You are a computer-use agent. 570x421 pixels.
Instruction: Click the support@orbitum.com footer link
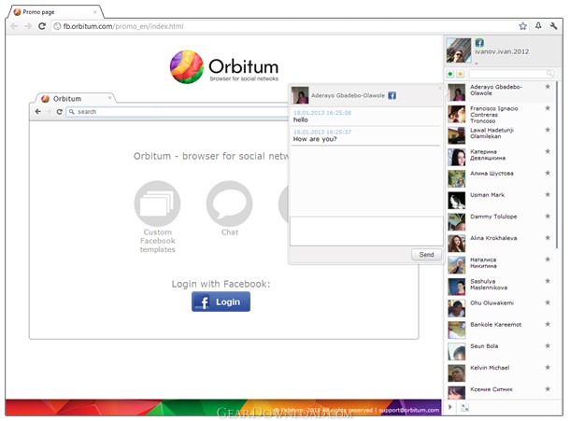(x=409, y=410)
